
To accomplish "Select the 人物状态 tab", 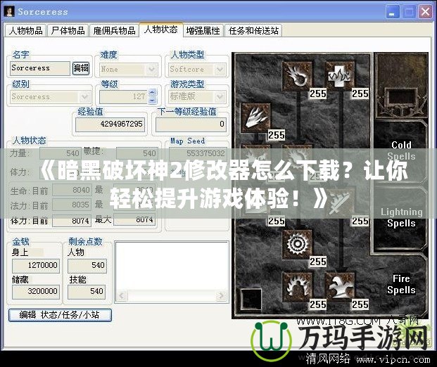I will coord(161,30).
